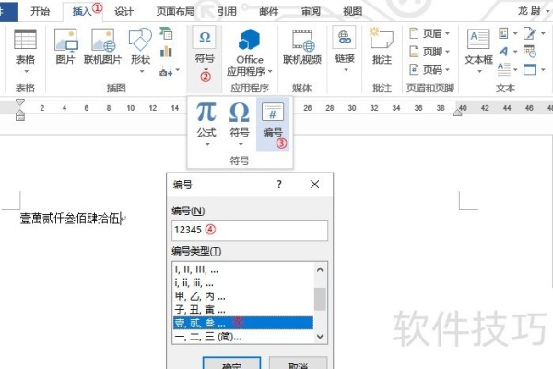Screen dimensions: 553x369
Task: Open the 链接 links menu
Action: coord(345,50)
